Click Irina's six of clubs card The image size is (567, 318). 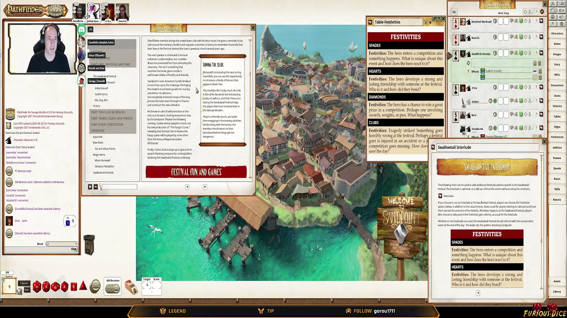coord(456,90)
